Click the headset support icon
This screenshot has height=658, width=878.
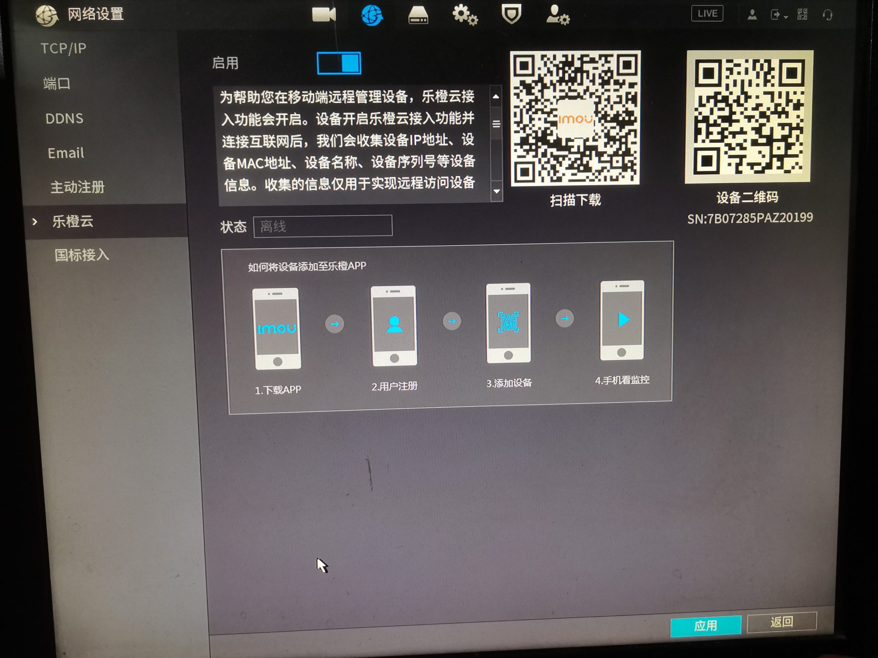[827, 15]
